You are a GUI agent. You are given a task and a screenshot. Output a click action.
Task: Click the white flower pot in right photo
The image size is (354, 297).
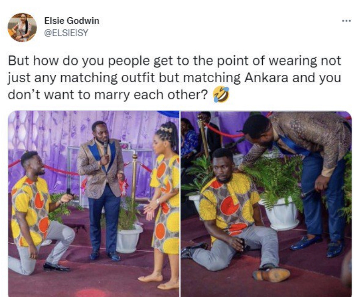click(x=282, y=213)
